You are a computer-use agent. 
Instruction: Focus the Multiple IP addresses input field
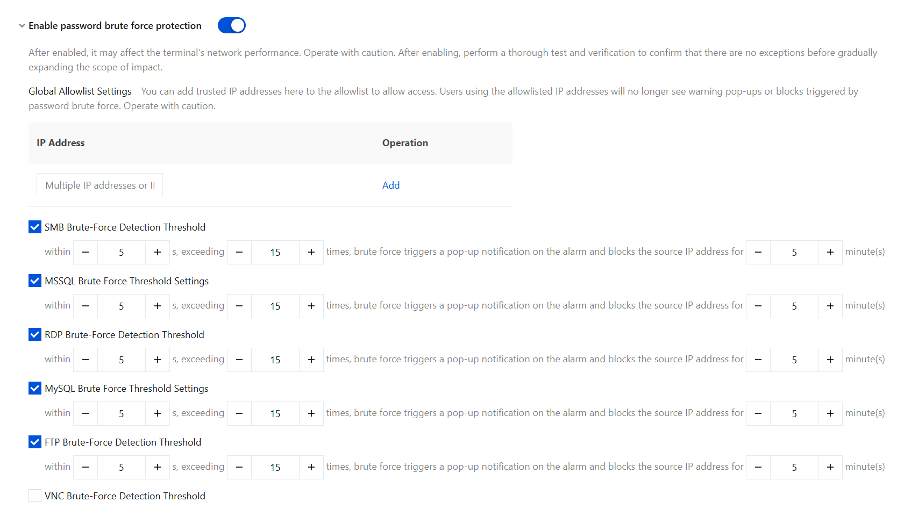coord(99,185)
